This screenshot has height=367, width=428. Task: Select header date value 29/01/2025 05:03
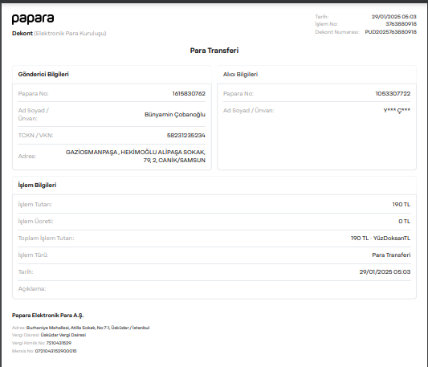[394, 17]
